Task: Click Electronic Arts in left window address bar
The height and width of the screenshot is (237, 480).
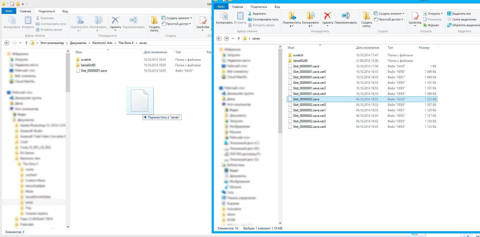Action: coord(102,43)
